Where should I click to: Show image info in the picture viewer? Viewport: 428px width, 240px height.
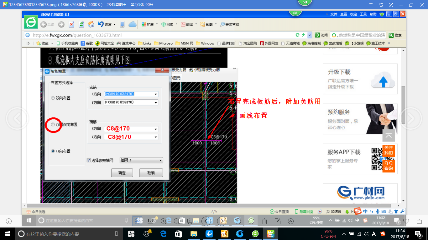(9, 221)
